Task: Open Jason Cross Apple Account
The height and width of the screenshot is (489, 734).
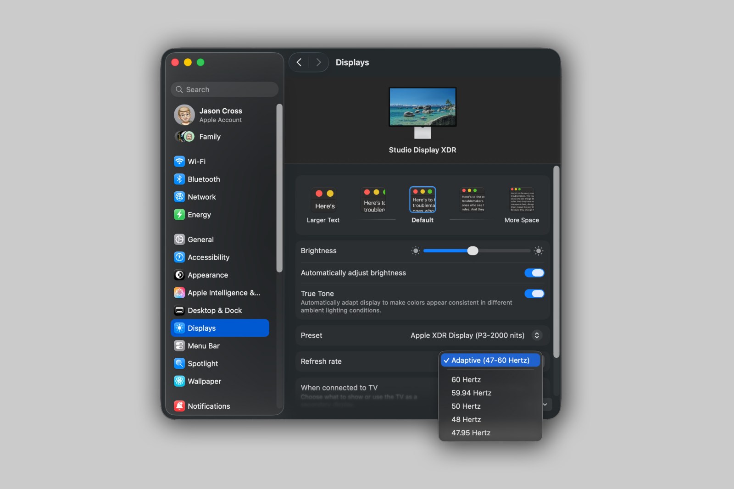Action: [220, 115]
